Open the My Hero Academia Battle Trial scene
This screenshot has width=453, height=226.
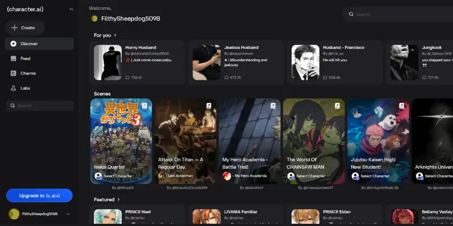[250, 141]
